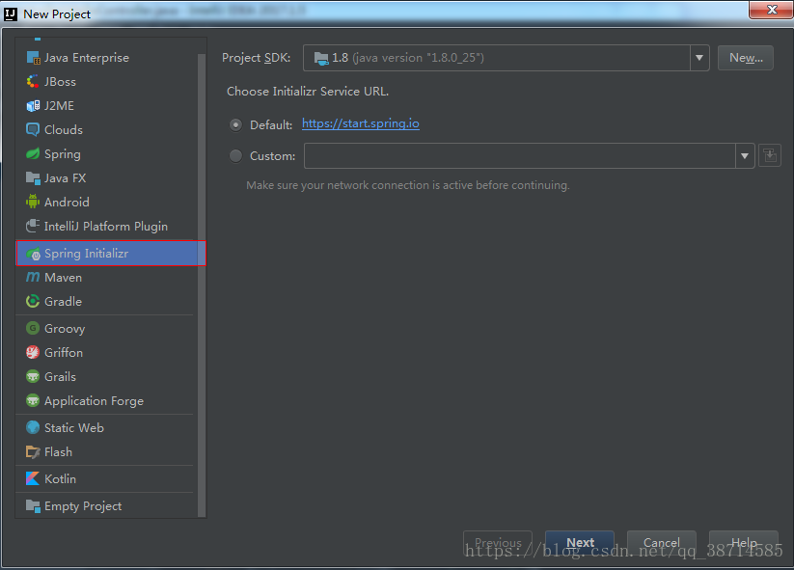
Task: Select the Default service URL radio button
Action: (235, 124)
